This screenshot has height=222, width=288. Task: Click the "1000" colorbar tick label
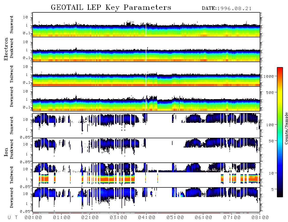(269, 76)
